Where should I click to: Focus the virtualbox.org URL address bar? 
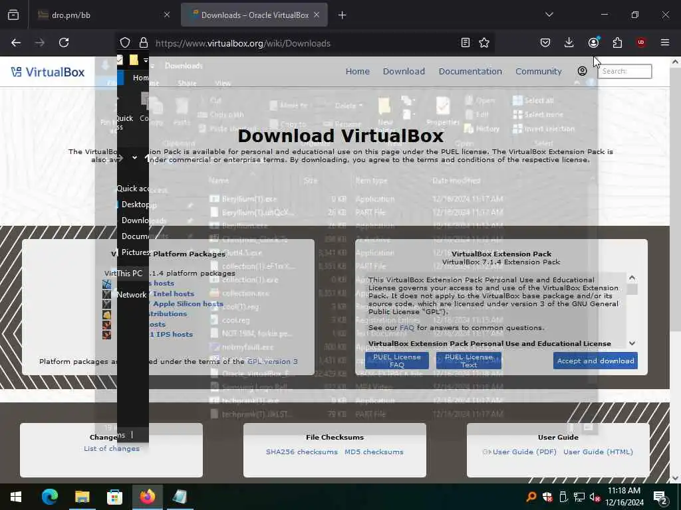[x=304, y=43]
